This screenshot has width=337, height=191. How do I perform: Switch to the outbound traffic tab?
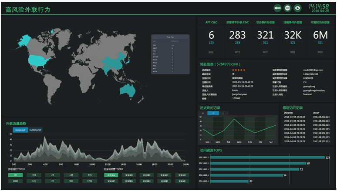tap(35, 130)
